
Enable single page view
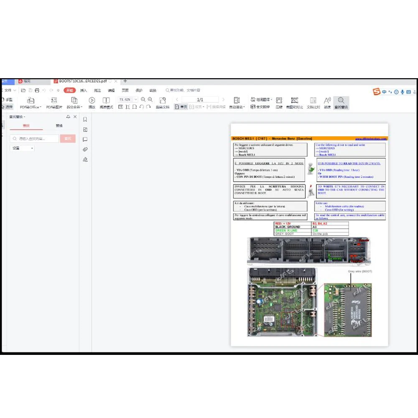click(181, 107)
